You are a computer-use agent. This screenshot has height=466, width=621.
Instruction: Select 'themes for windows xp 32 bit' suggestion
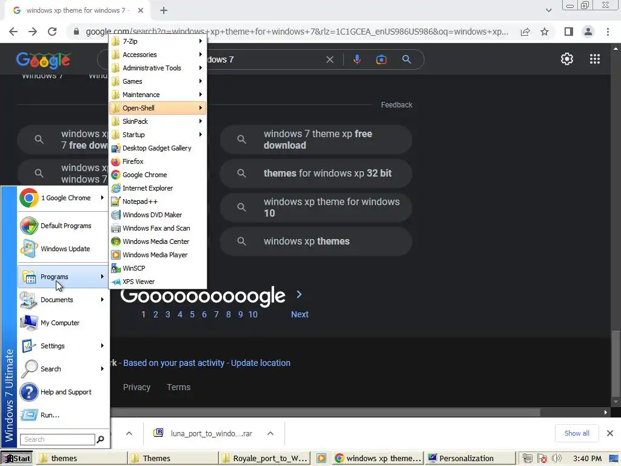point(316,173)
